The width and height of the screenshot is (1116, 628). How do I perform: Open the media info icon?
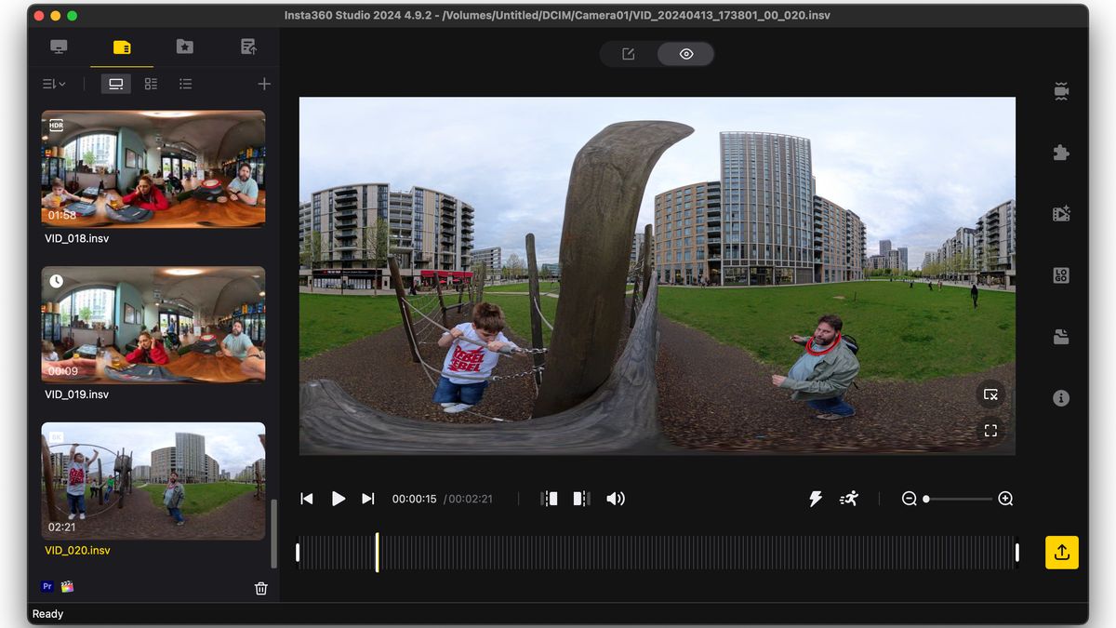click(1061, 397)
